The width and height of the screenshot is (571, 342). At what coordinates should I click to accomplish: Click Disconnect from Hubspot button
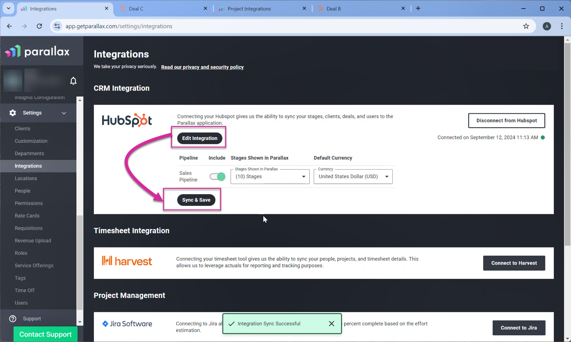click(507, 121)
